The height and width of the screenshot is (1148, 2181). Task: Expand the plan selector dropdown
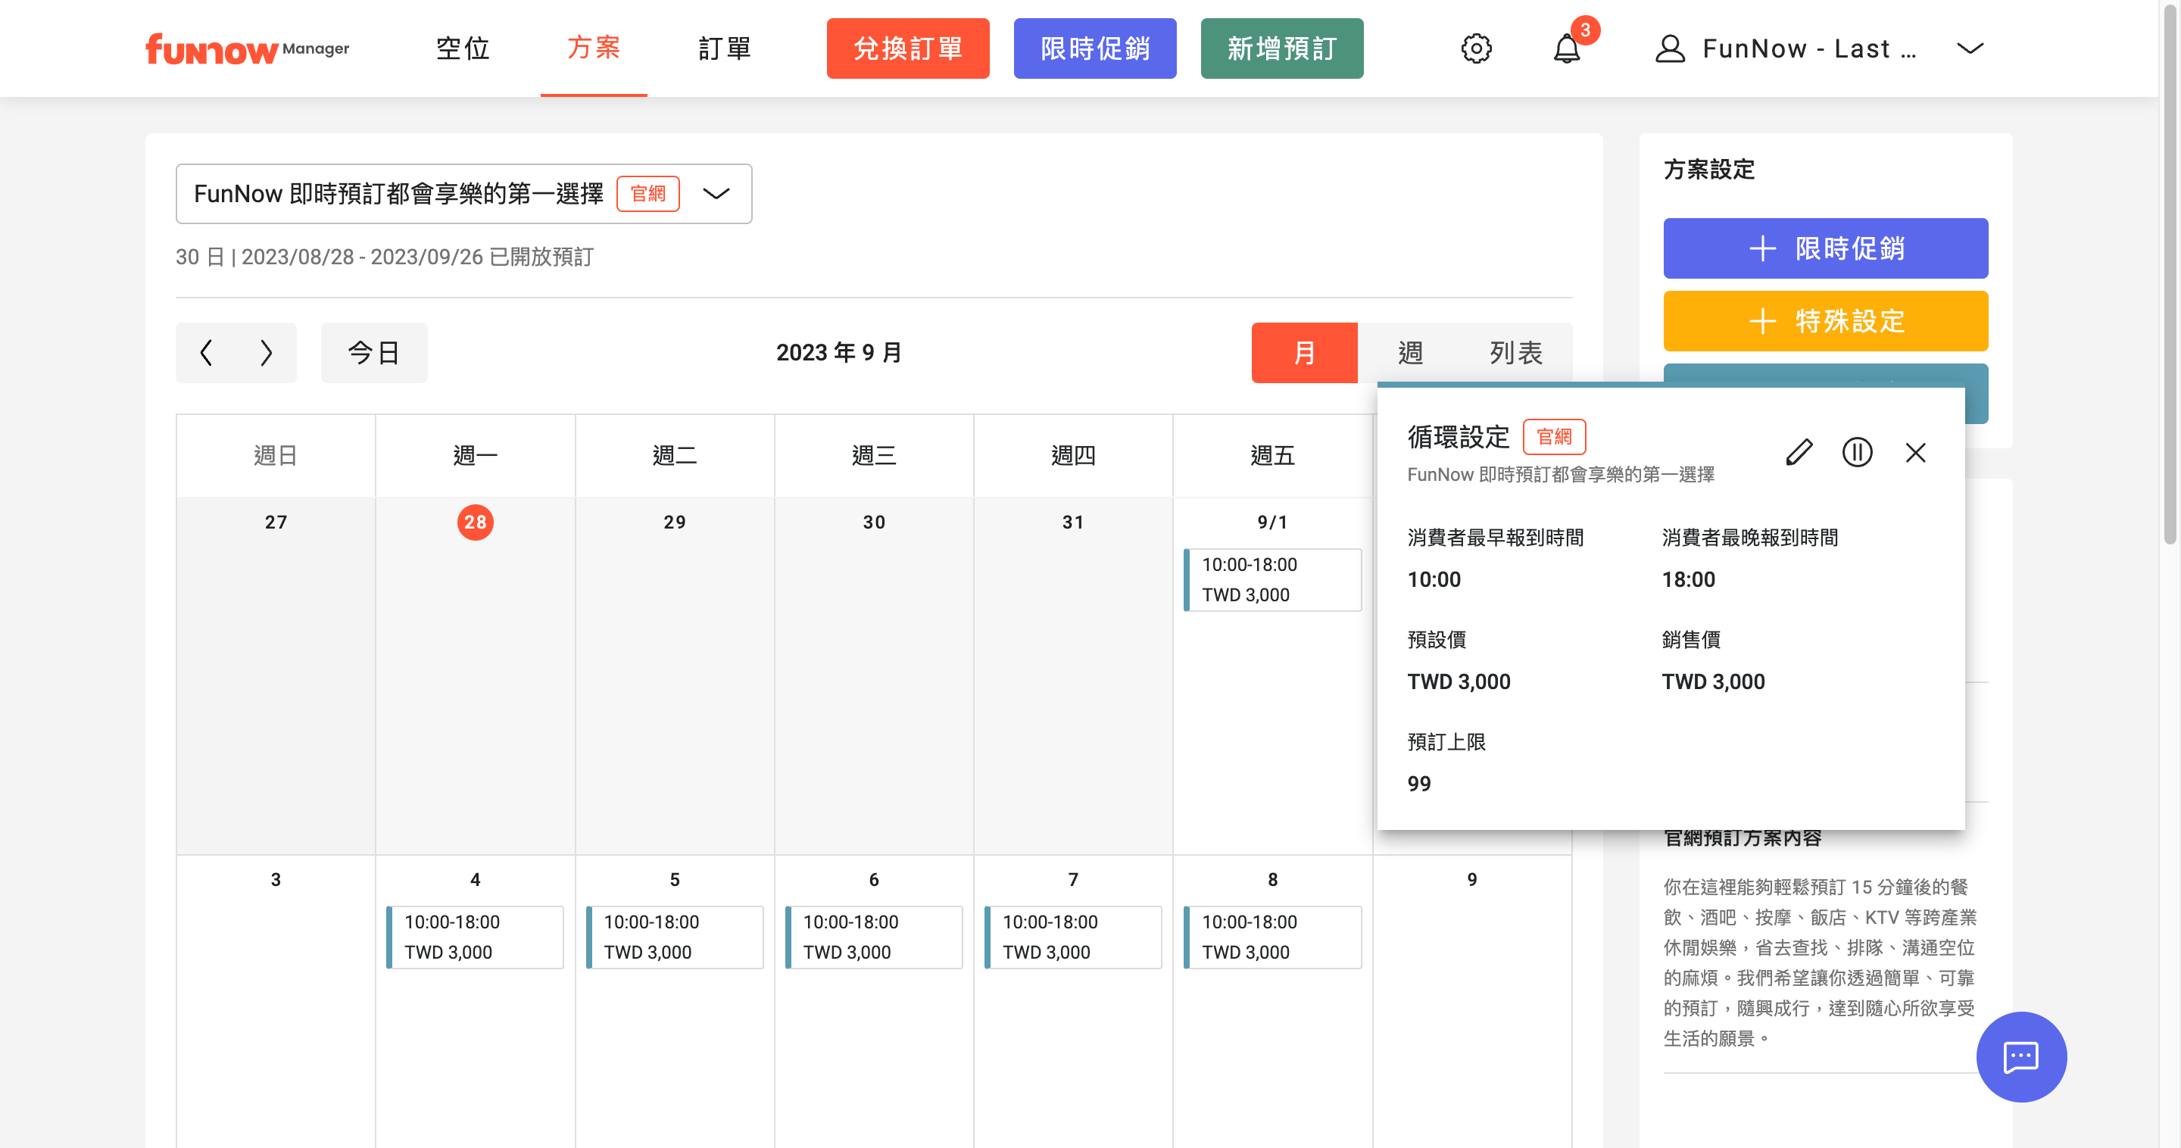coord(716,194)
